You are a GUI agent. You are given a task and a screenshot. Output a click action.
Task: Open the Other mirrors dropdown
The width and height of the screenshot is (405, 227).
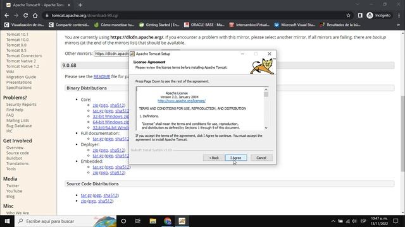tap(111, 54)
